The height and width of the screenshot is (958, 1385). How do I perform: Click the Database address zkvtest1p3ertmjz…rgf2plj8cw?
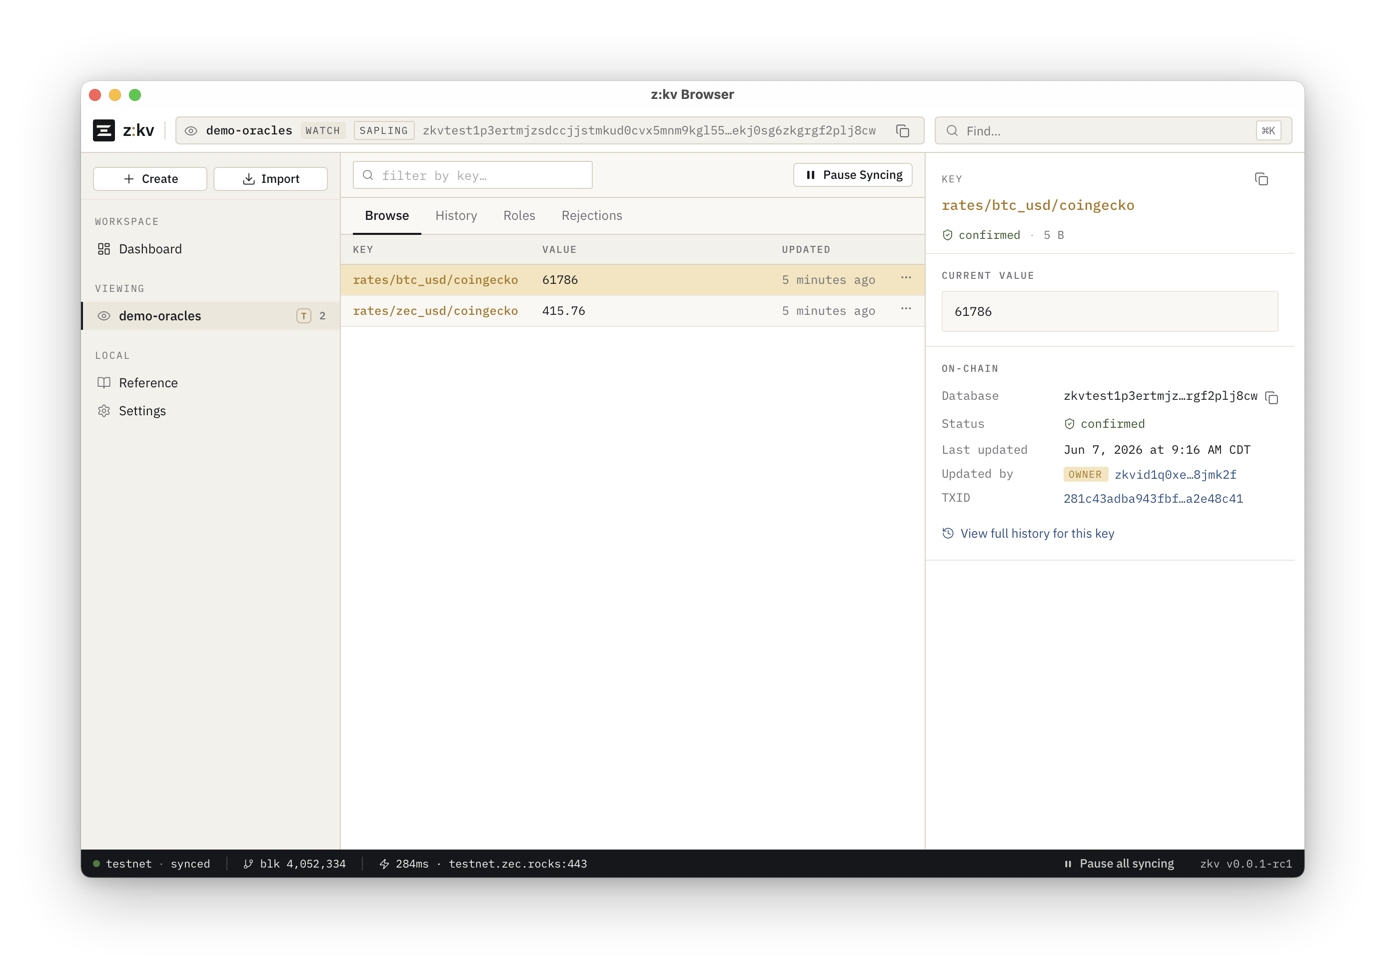(1161, 396)
